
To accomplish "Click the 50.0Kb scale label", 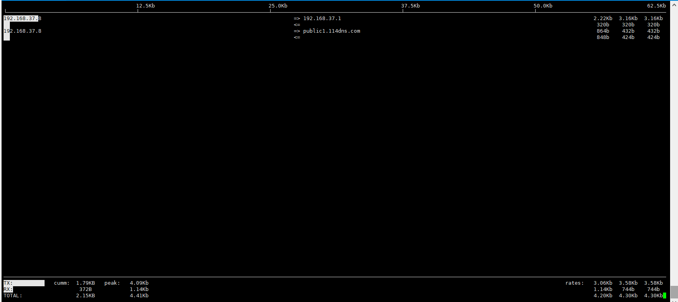I will [543, 6].
